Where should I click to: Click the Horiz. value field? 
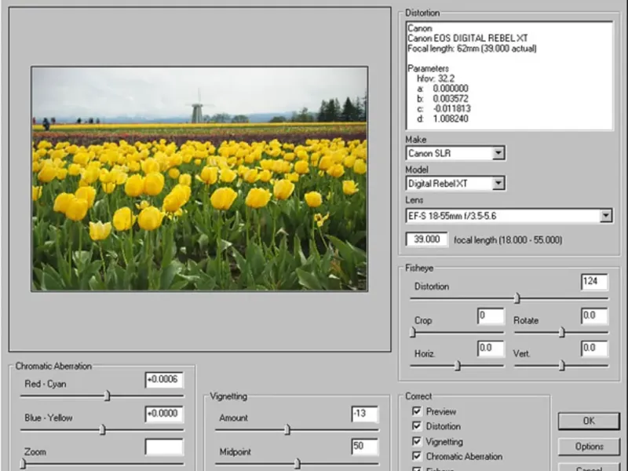coord(491,349)
